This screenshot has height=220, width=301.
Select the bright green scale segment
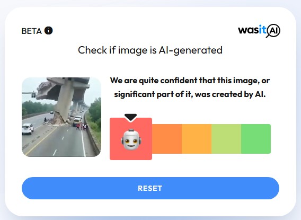(x=256, y=139)
